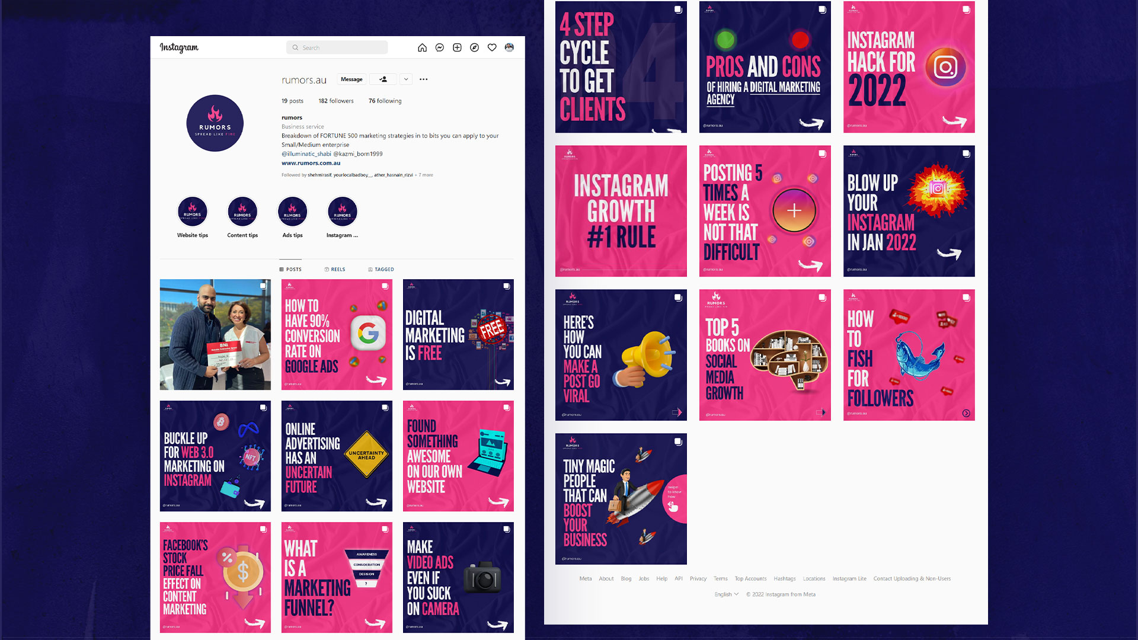The width and height of the screenshot is (1138, 640).
Task: Open the three-dot options menu
Action: (423, 79)
